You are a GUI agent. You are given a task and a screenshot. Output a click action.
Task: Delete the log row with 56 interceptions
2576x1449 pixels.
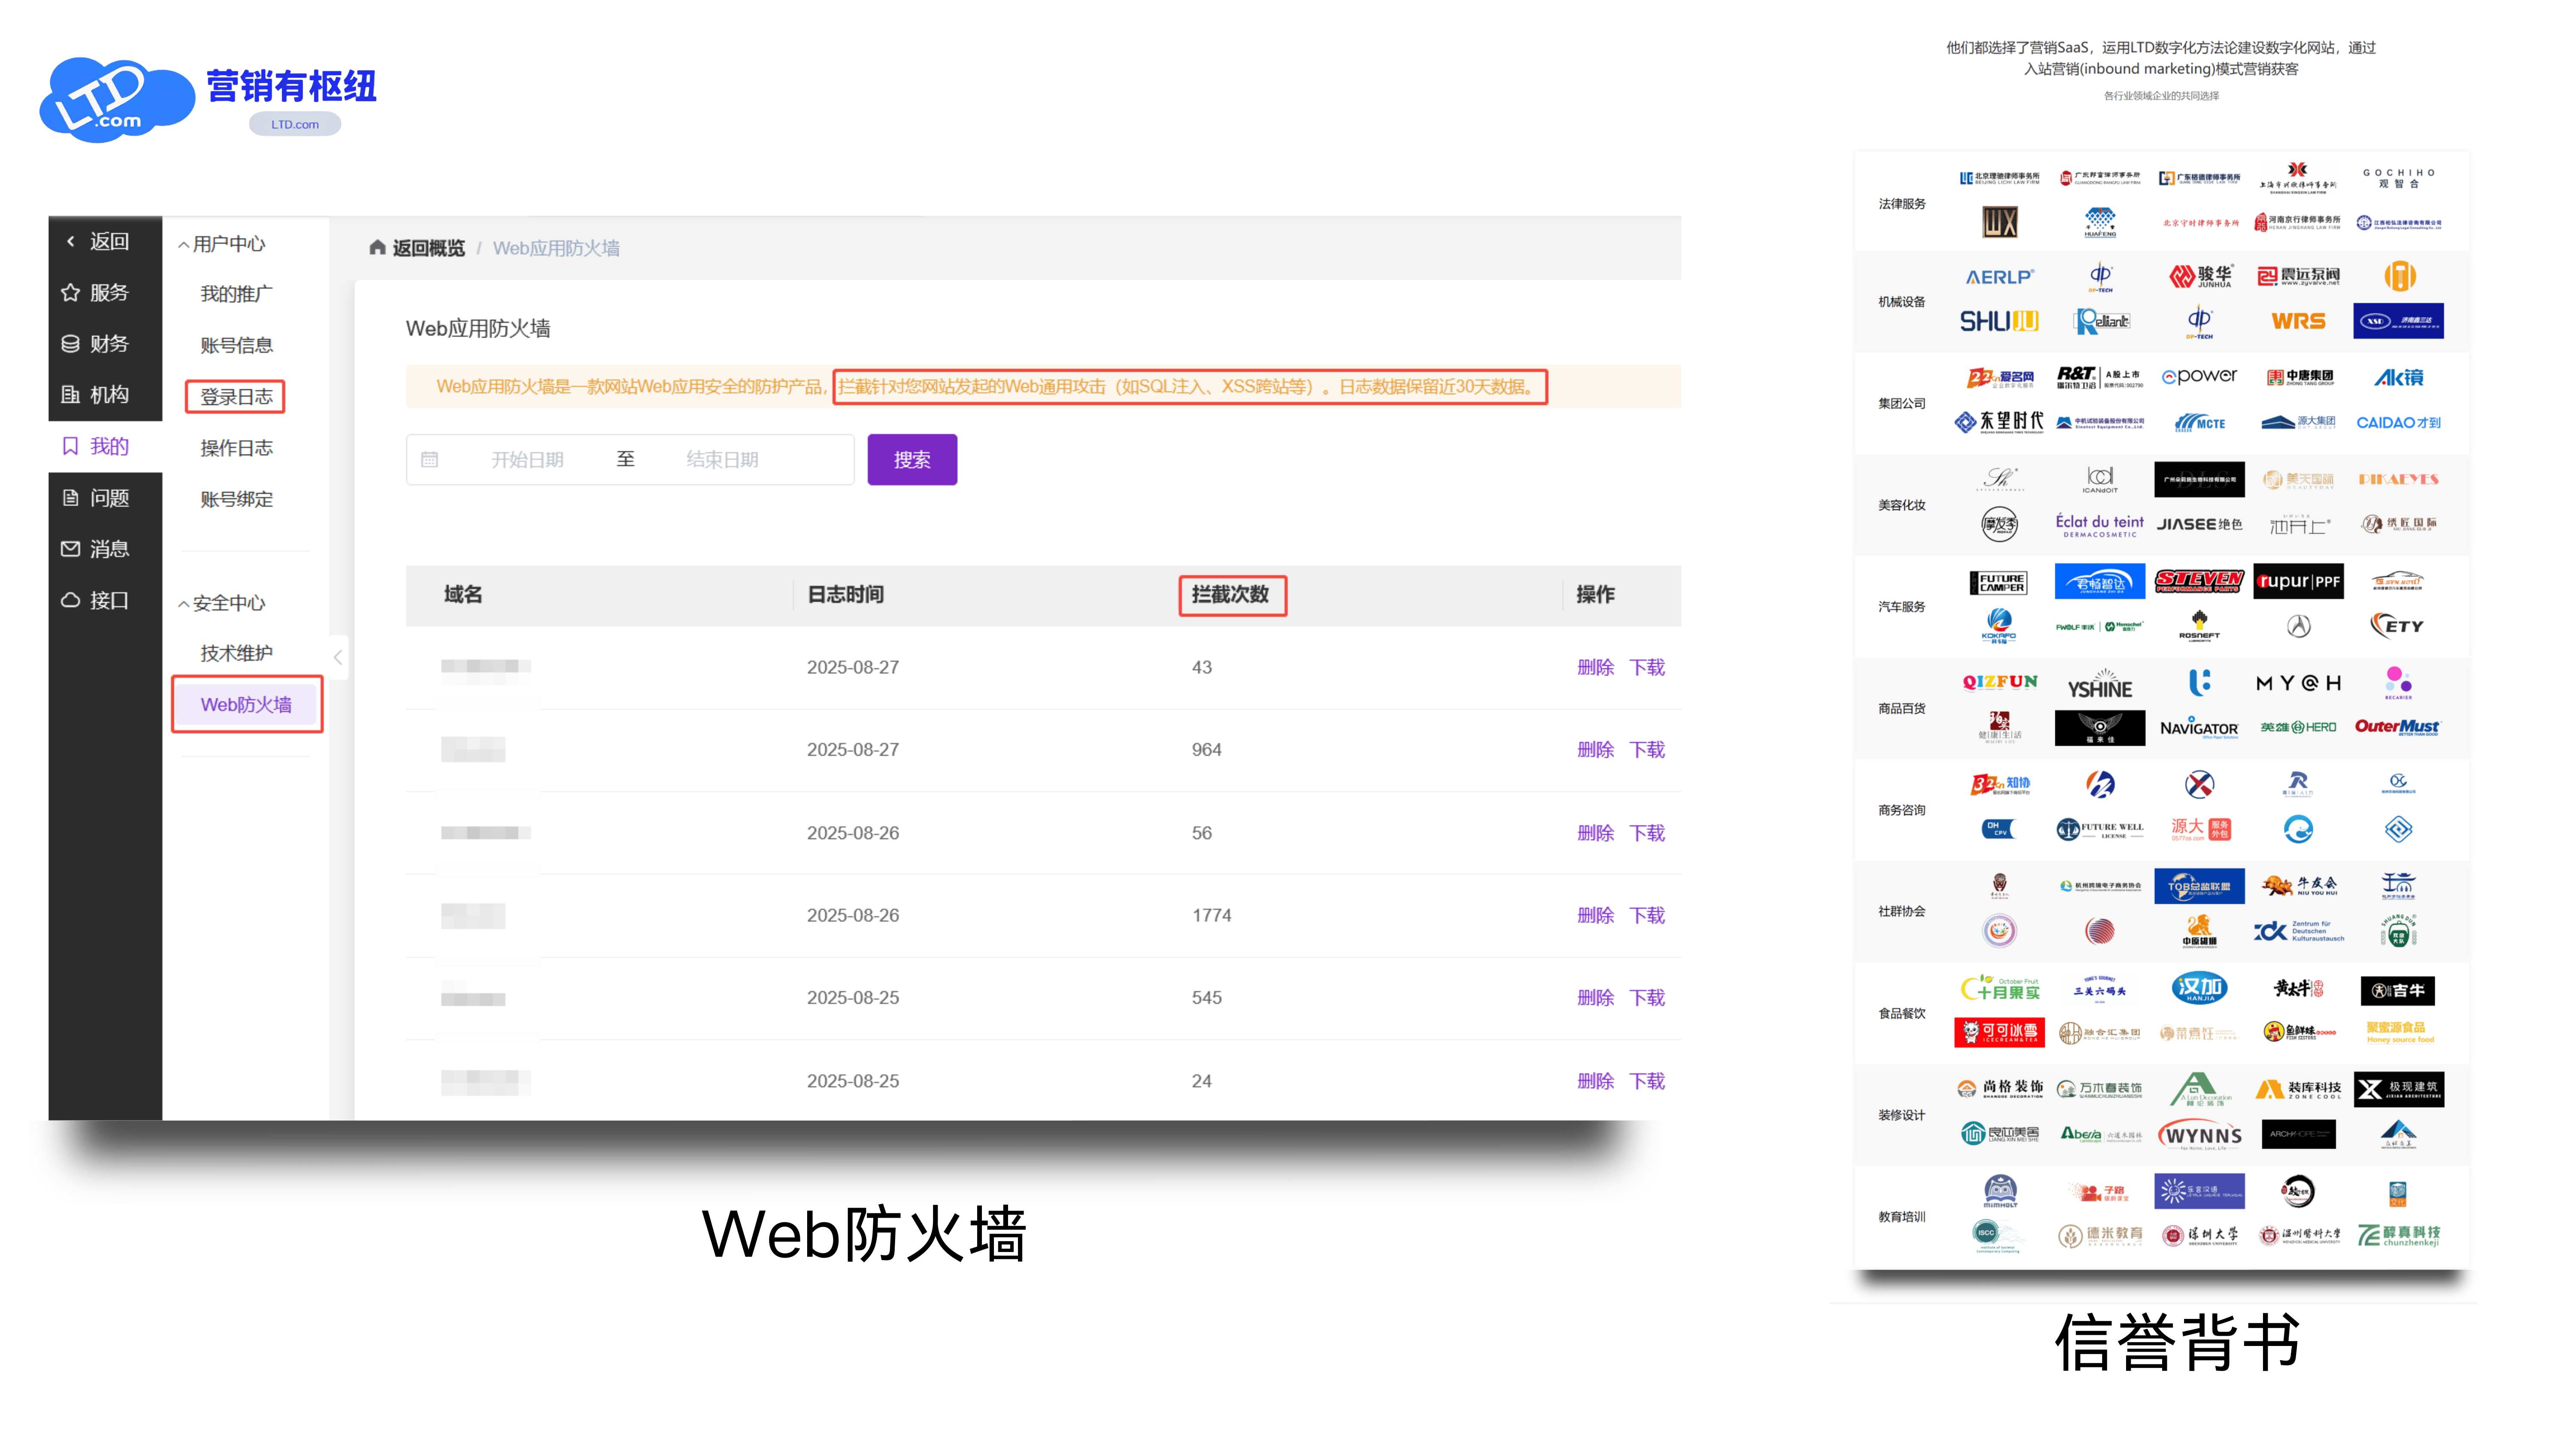point(1595,832)
